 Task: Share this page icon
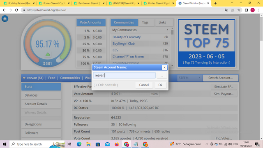pos(233,10)
